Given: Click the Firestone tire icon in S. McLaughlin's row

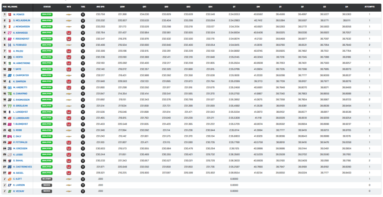Looking at the screenshot, I should 83,21.
